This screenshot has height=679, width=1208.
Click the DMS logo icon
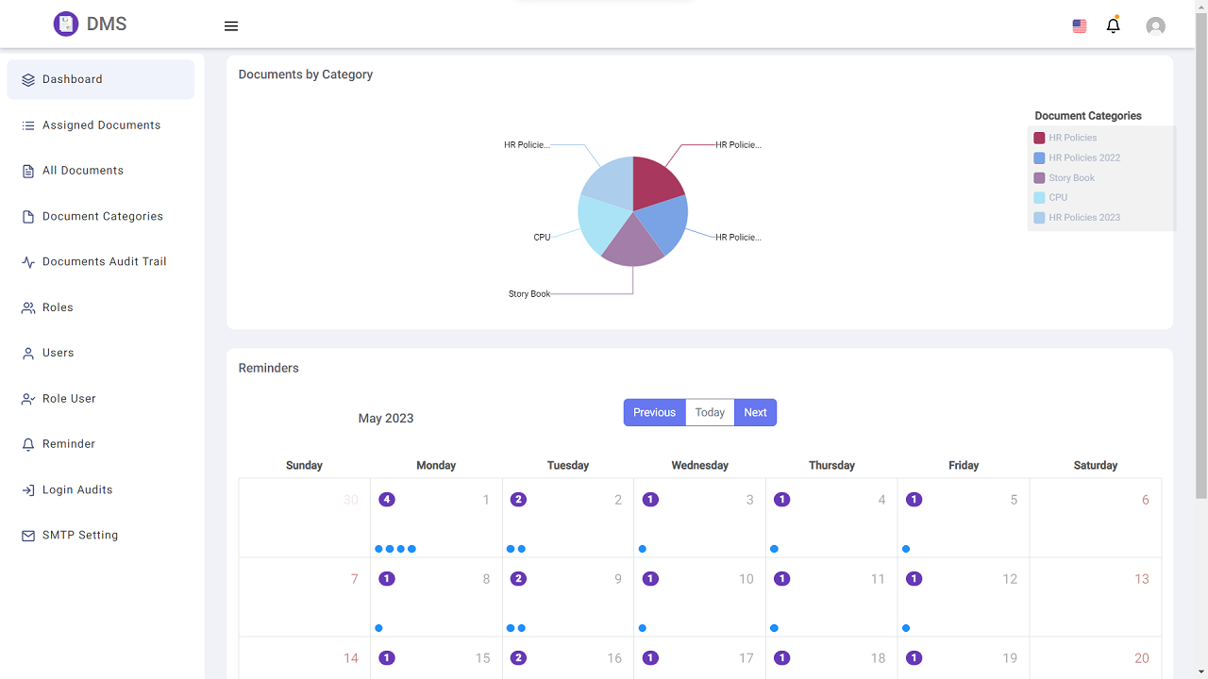tap(65, 25)
